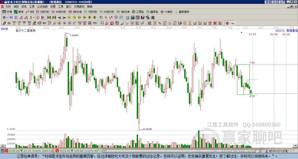Click the save floppy disk icon
The width and height of the screenshot is (298, 159).
tap(143, 18)
